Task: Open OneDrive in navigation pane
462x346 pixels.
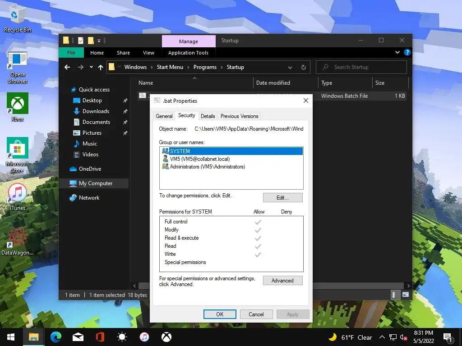Action: pyautogui.click(x=90, y=169)
